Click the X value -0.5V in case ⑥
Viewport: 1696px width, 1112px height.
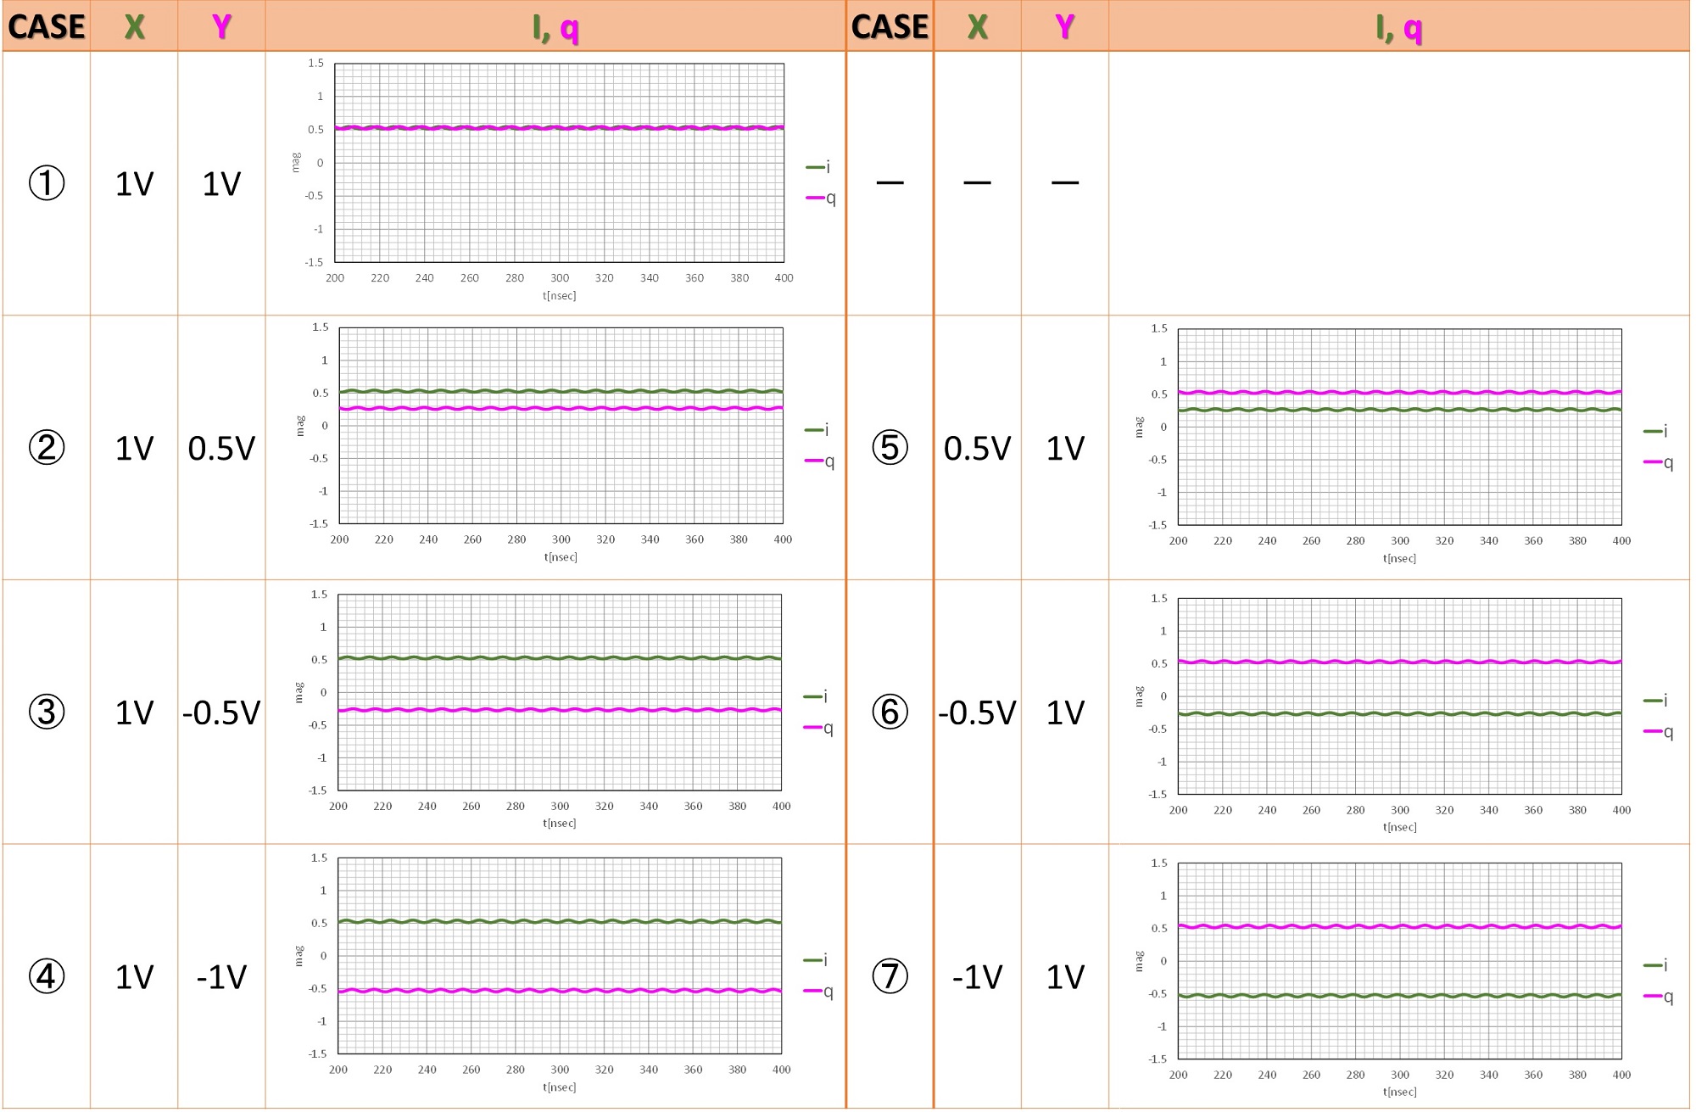pos(978,712)
